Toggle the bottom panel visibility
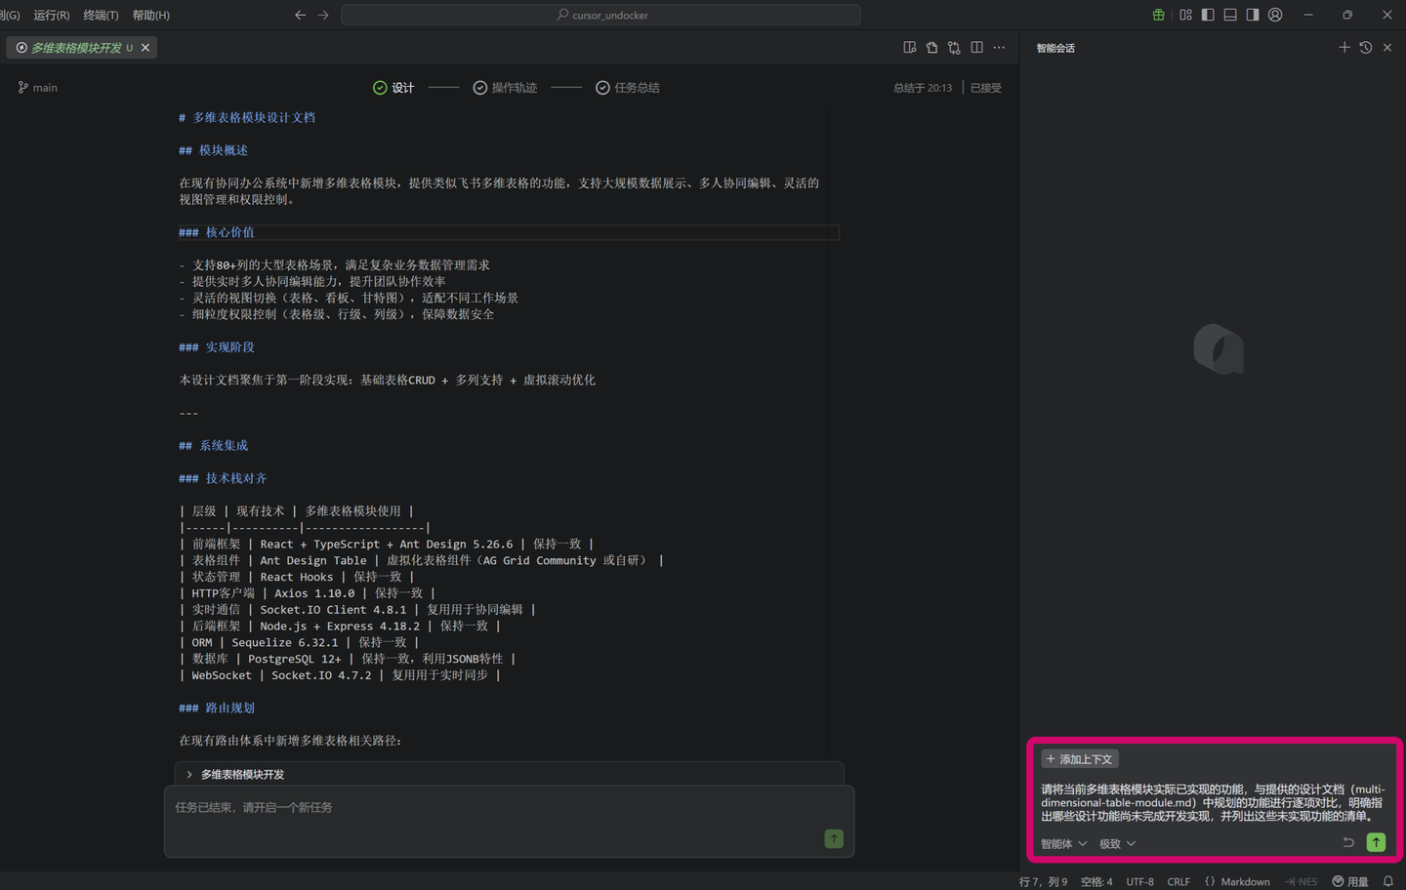Viewport: 1406px width, 890px height. point(1230,15)
